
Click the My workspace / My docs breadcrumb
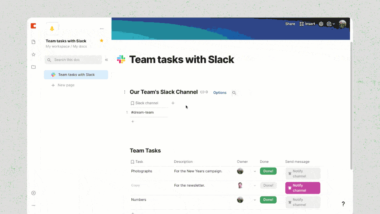(x=66, y=46)
